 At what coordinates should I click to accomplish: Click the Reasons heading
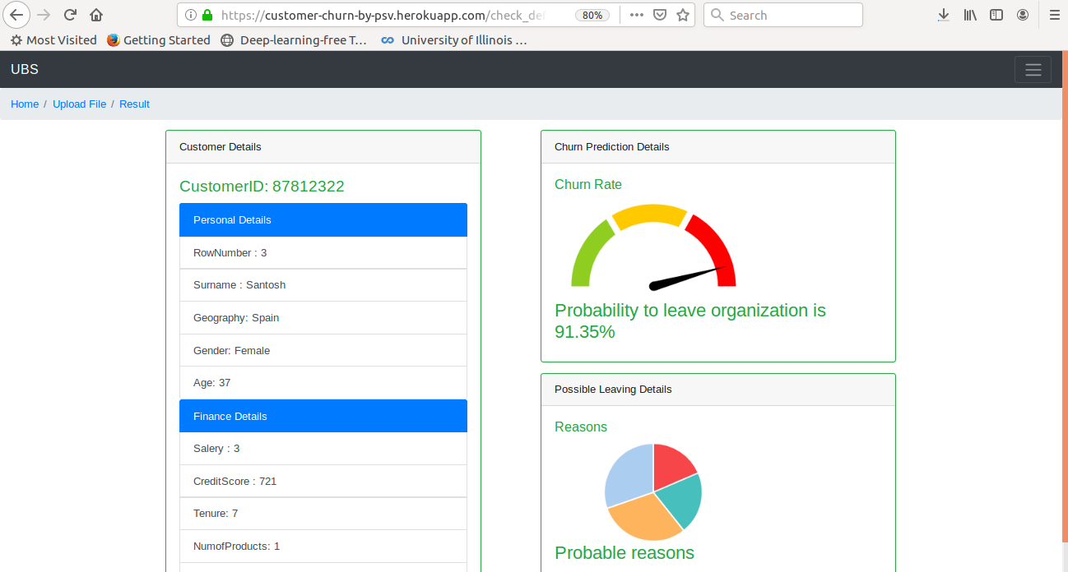click(581, 427)
